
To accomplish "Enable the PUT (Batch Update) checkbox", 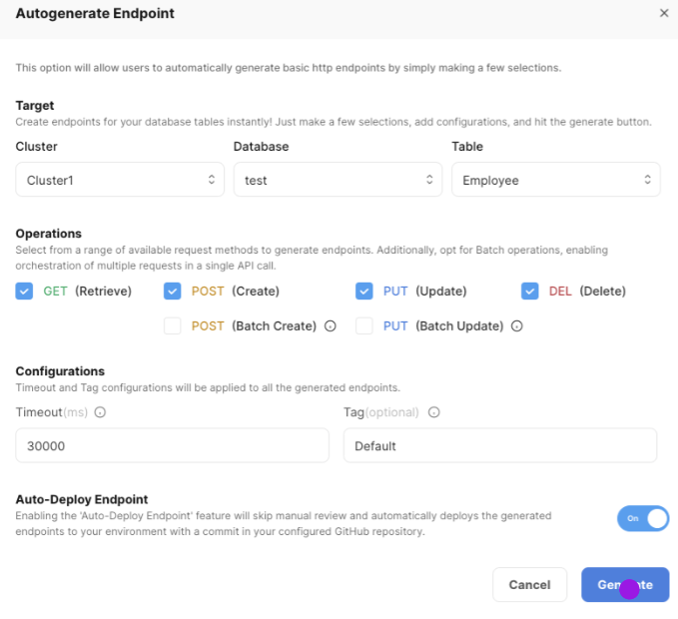I will tap(364, 325).
